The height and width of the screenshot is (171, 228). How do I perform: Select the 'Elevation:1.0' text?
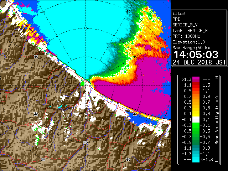point(189,42)
